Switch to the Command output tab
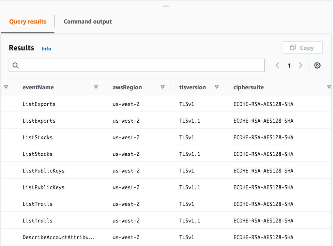 (x=88, y=21)
